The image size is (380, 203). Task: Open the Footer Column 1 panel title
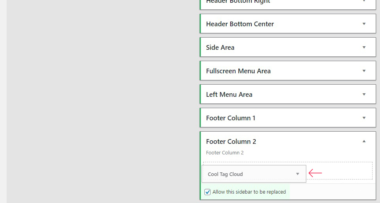231,118
